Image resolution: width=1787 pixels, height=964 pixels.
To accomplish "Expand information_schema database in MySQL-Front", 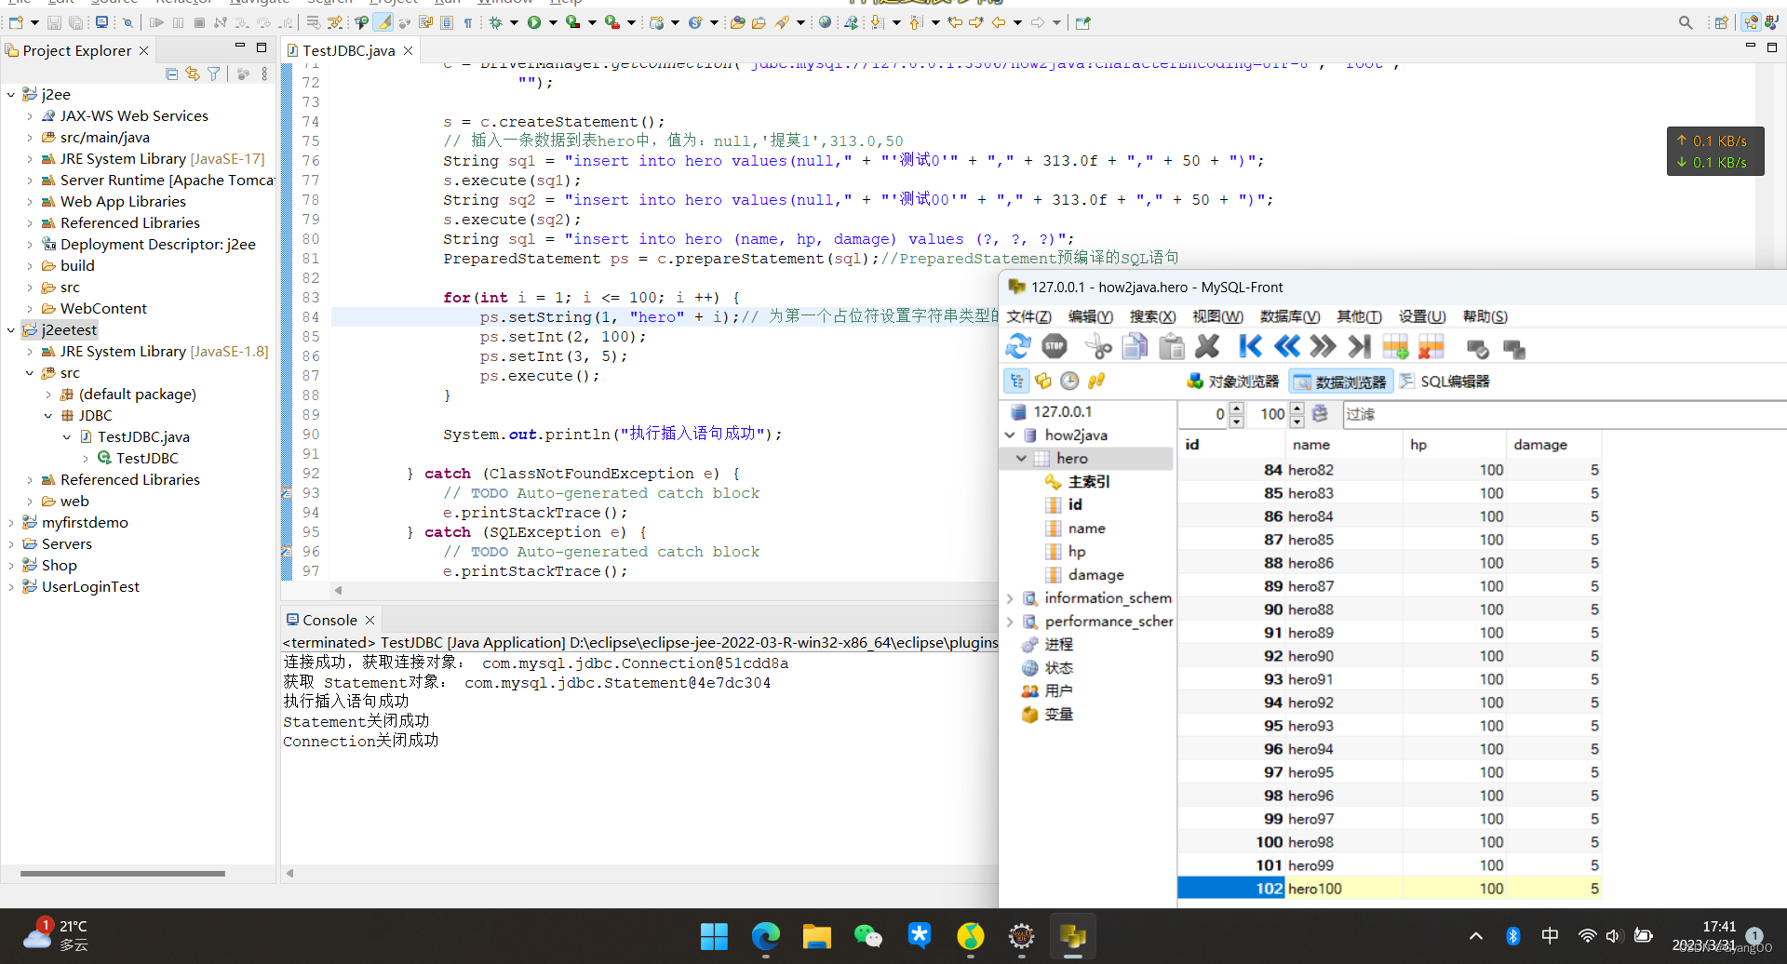I will [1010, 597].
